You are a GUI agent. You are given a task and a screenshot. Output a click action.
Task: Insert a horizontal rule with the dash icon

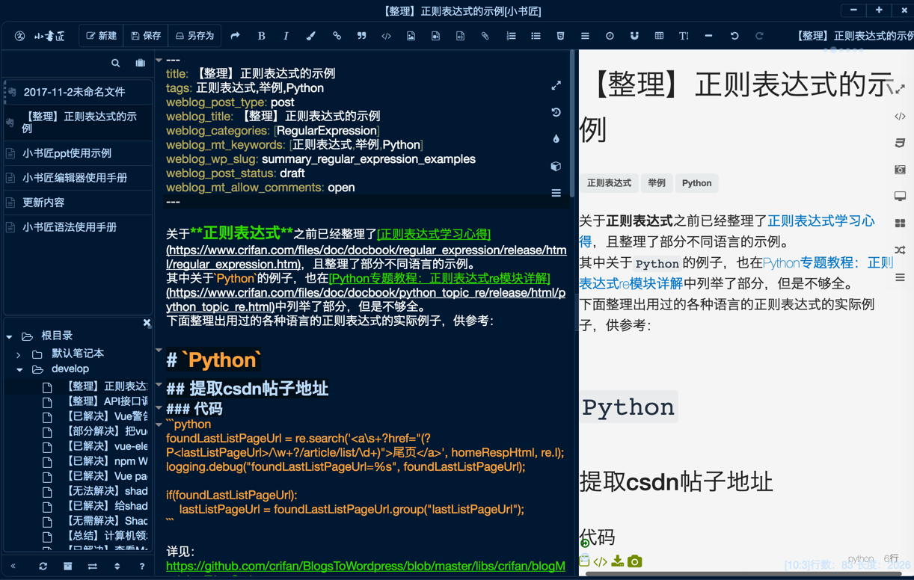708,36
